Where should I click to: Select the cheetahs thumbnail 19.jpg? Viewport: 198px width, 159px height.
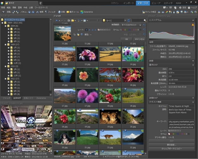[110, 117]
